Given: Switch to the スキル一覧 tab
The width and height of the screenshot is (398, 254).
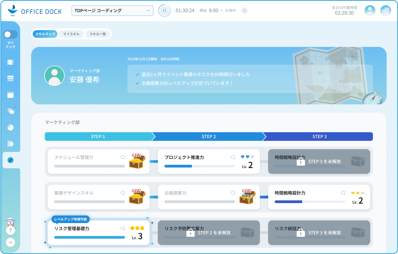Looking at the screenshot, I should (97, 34).
